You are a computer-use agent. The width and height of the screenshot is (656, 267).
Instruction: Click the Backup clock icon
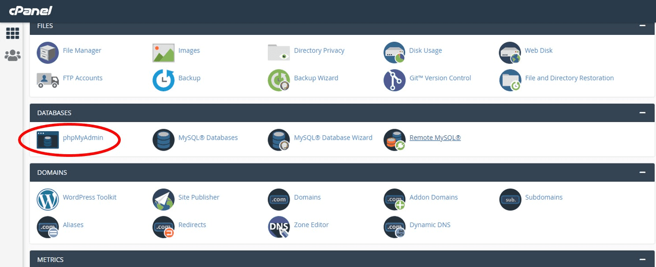point(163,80)
